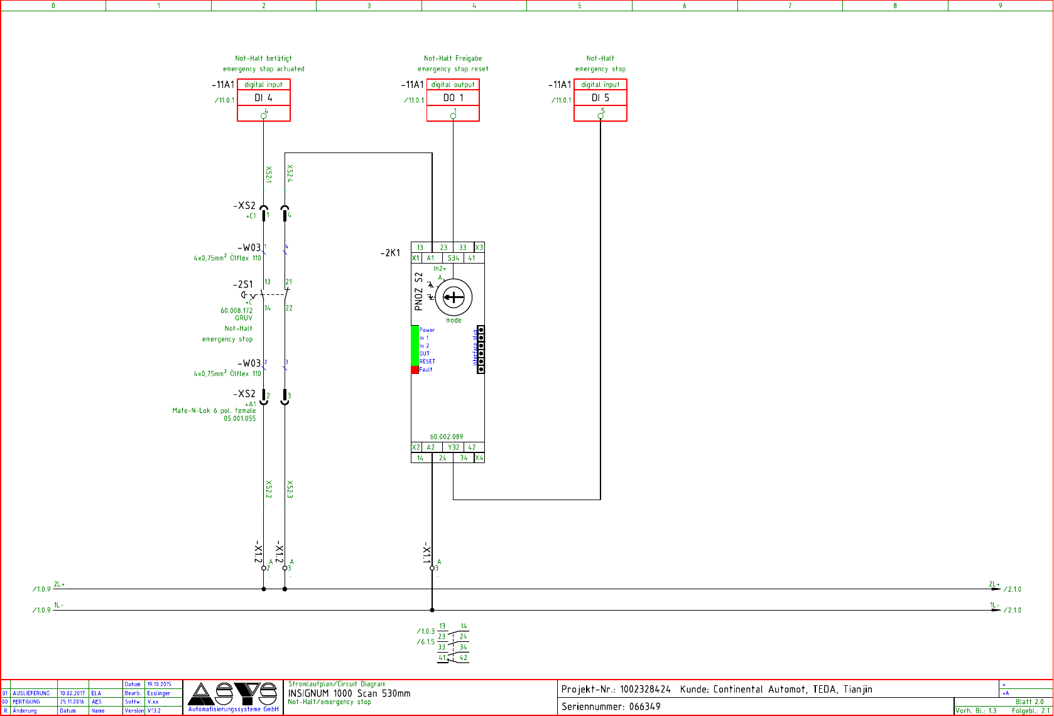Select the upper -XS2 connector pin 1 symbol

264,213
